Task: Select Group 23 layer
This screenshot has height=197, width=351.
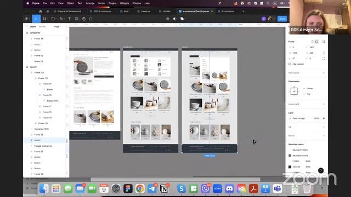Action: tap(38, 61)
